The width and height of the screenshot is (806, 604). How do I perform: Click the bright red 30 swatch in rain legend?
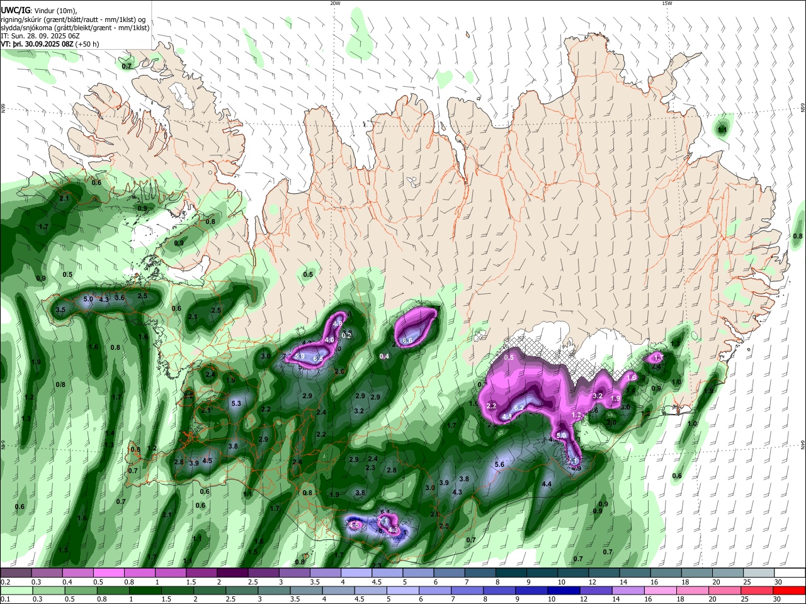(x=790, y=591)
